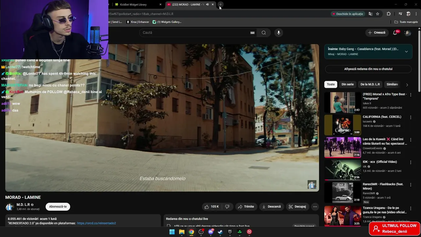Screen dimensions: 421x237
Task: Click the Trimite share button
Action: tap(246, 207)
